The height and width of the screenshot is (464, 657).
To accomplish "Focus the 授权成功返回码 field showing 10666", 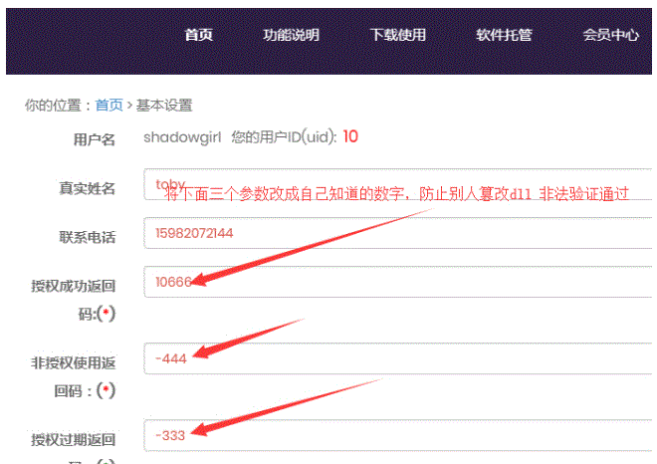I will (x=398, y=282).
